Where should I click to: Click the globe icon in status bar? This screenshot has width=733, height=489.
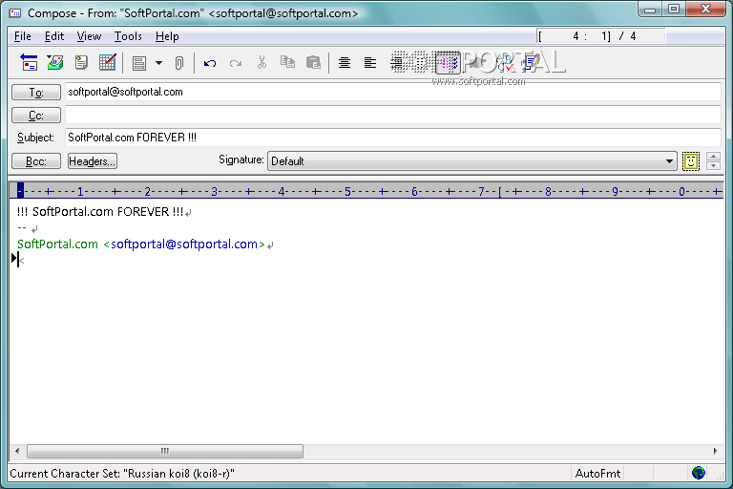[699, 473]
